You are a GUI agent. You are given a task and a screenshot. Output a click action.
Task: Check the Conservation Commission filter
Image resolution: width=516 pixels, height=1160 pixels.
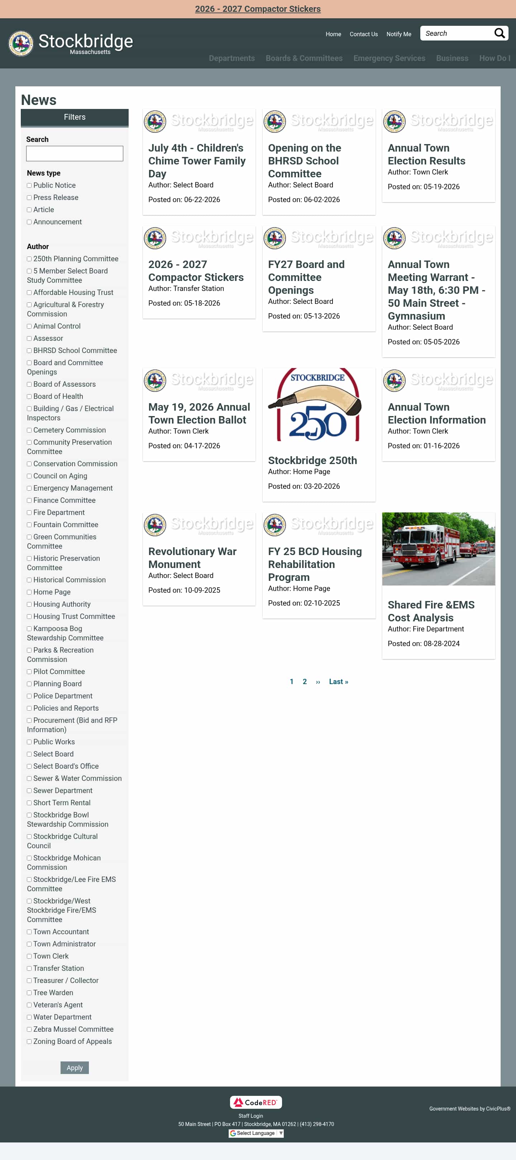29,464
